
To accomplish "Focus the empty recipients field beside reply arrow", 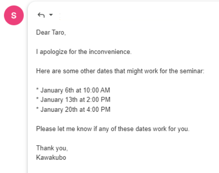I will [x=118, y=17].
